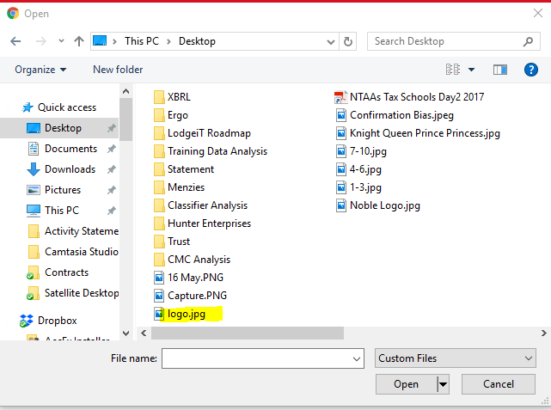Select NTAAs Tax Schools Day2 2017 shortcut
This screenshot has height=410, width=551.
click(x=409, y=97)
